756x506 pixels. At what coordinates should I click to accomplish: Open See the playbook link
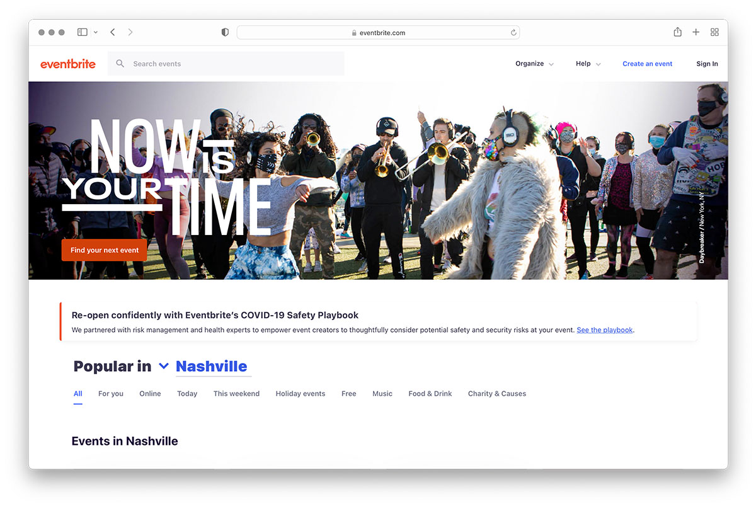coord(605,330)
